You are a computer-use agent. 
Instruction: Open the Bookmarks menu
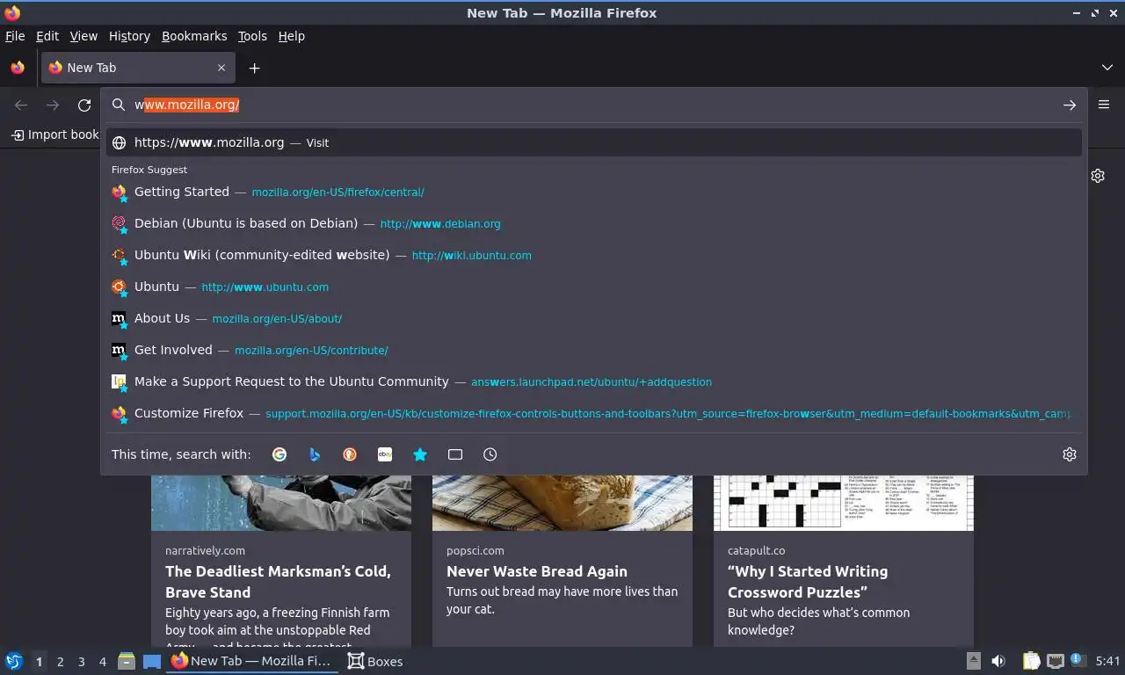tap(194, 36)
